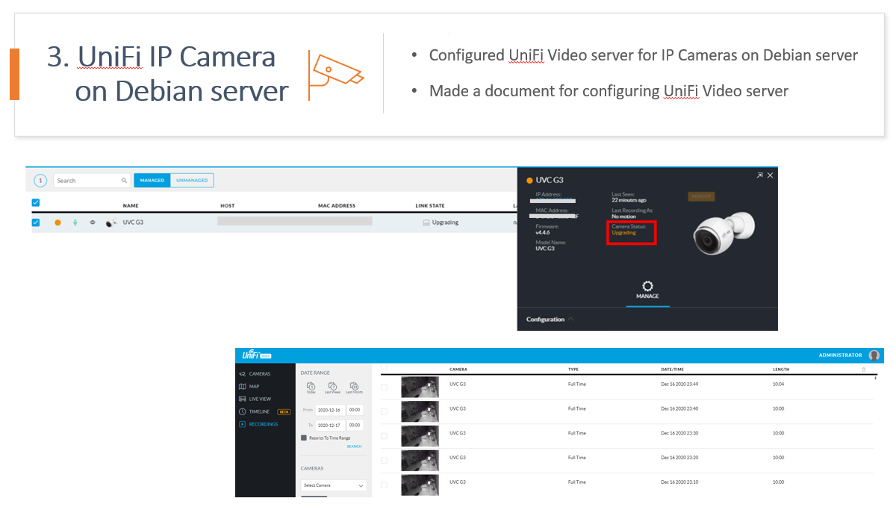
Task: Sort recordings by TYPE column
Action: (573, 369)
